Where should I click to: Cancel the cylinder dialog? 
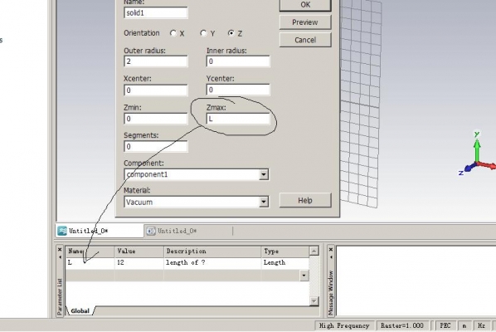point(305,40)
